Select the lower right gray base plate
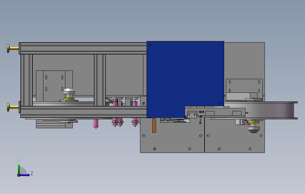This screenshot has width=305, height=194. [235, 139]
